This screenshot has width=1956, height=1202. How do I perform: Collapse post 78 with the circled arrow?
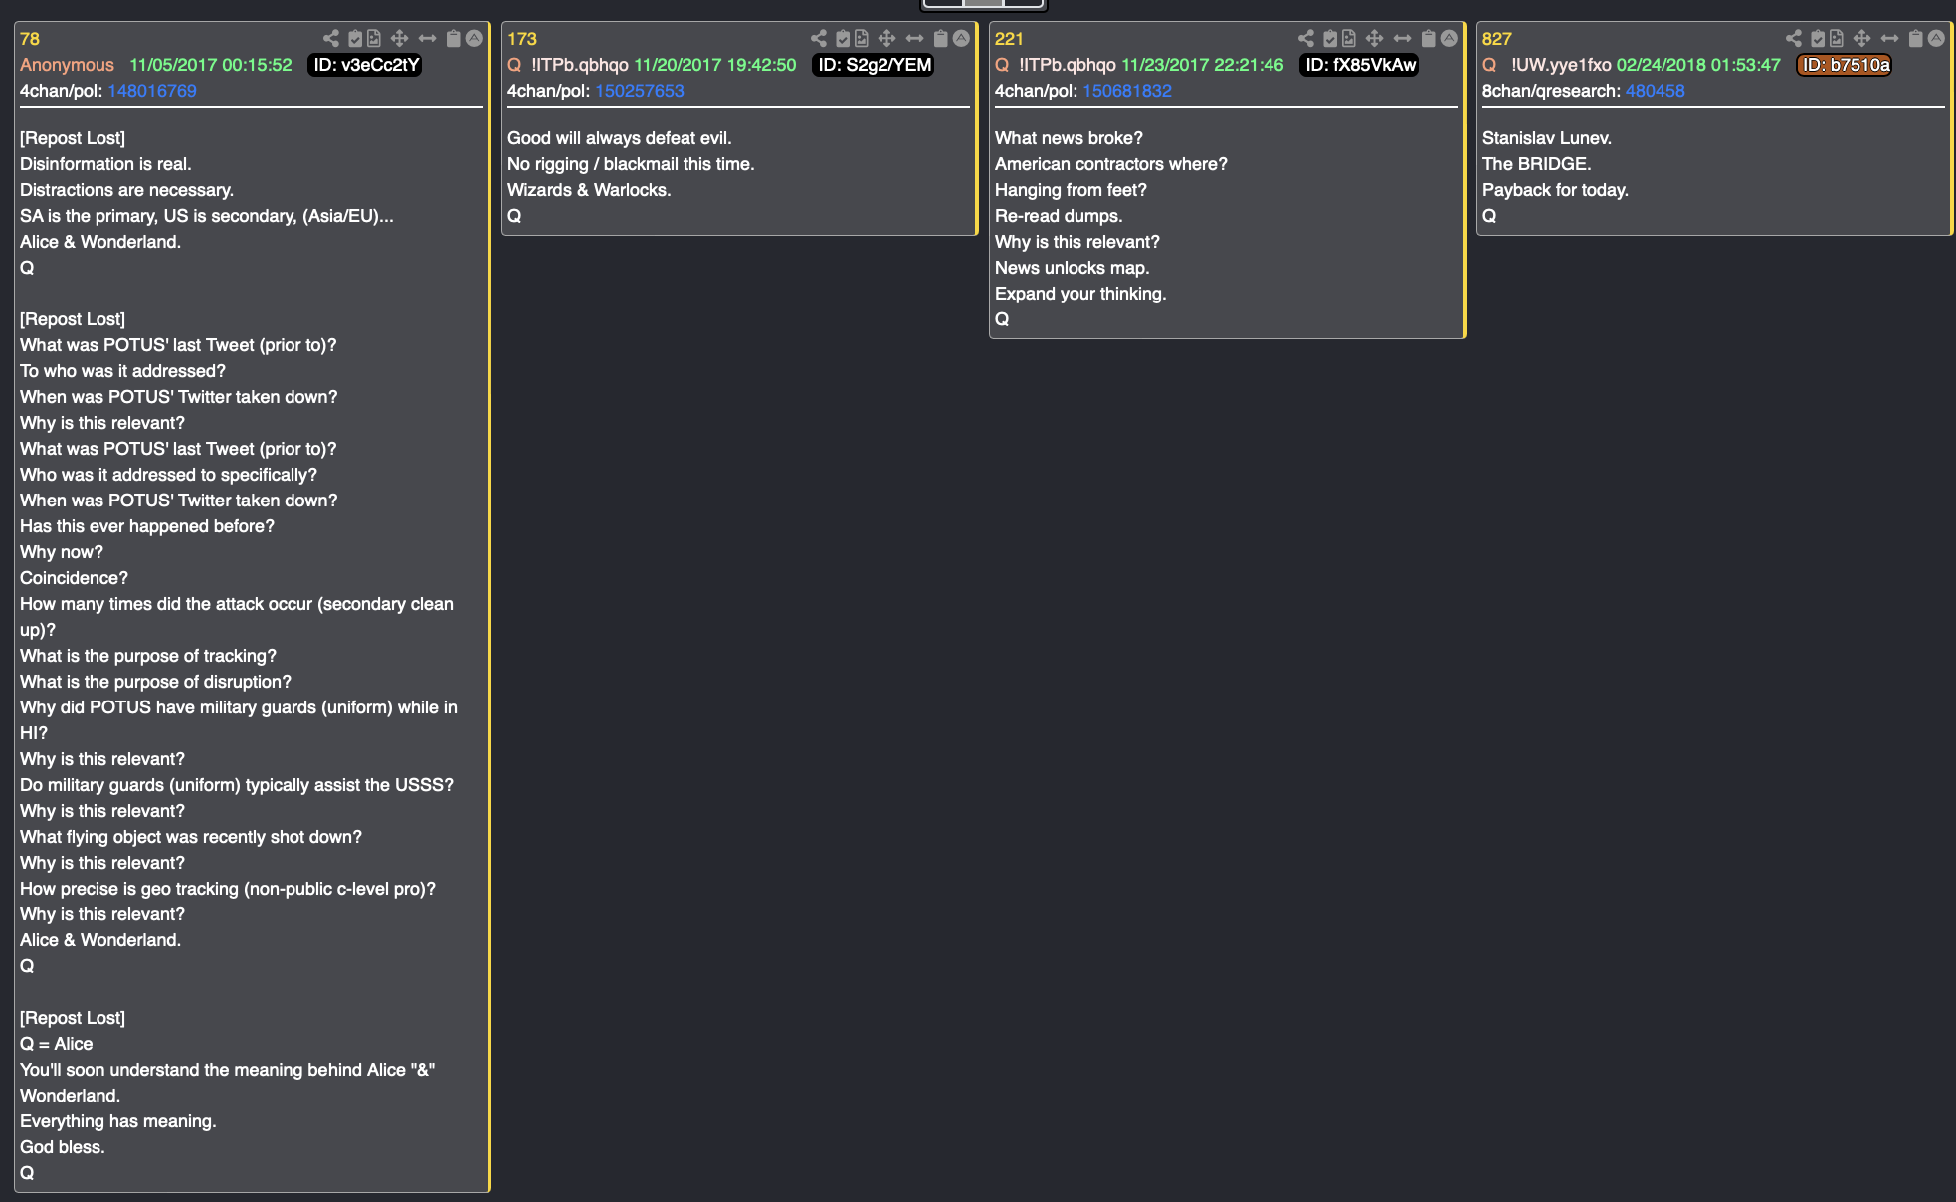pyautogui.click(x=475, y=39)
